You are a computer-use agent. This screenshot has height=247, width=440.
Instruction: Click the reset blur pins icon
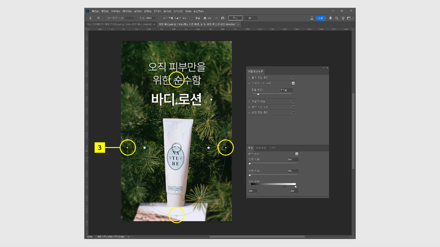point(222,18)
